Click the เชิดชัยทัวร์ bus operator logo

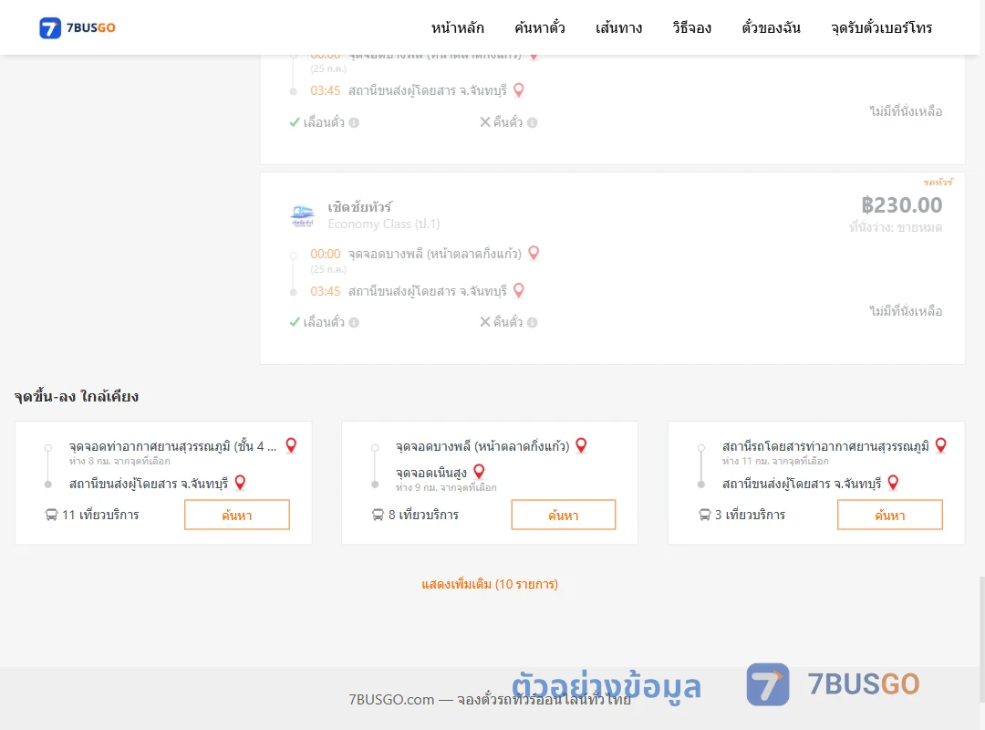pos(303,215)
